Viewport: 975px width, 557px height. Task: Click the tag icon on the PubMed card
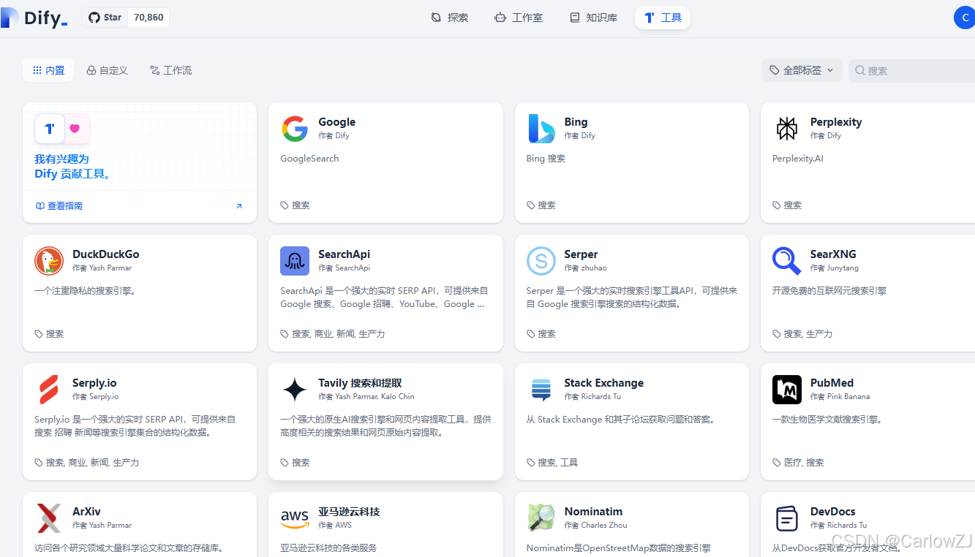pyautogui.click(x=777, y=463)
